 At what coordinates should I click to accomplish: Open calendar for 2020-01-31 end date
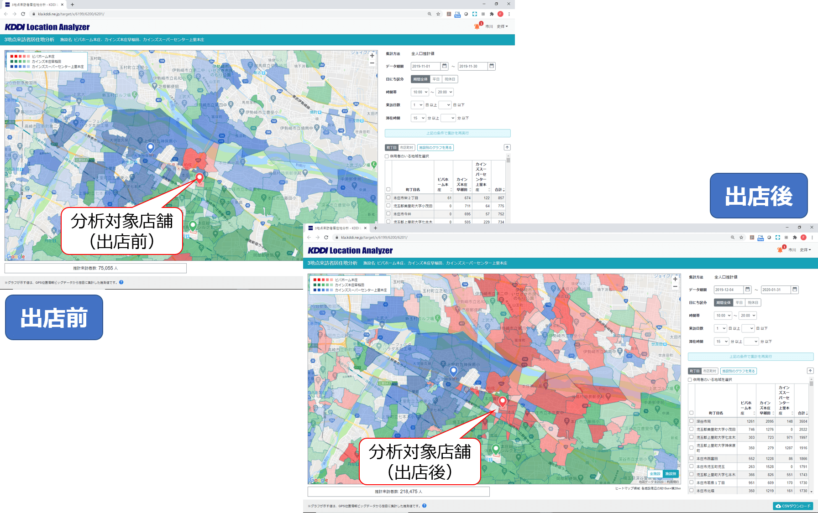click(795, 290)
